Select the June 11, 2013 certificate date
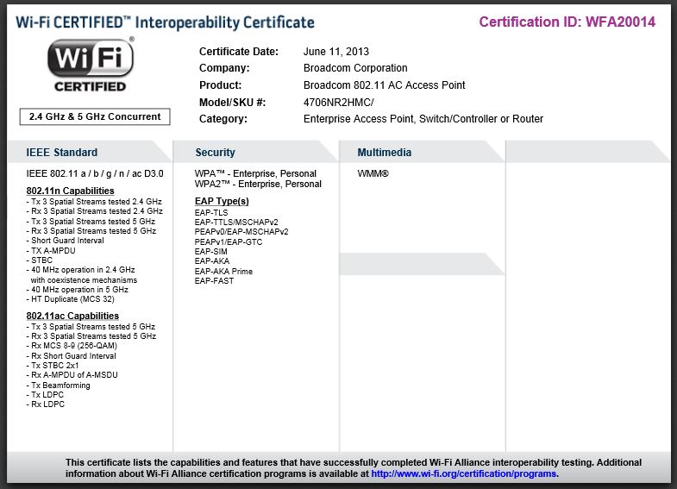Screen dimensions: 677x489 [335, 52]
